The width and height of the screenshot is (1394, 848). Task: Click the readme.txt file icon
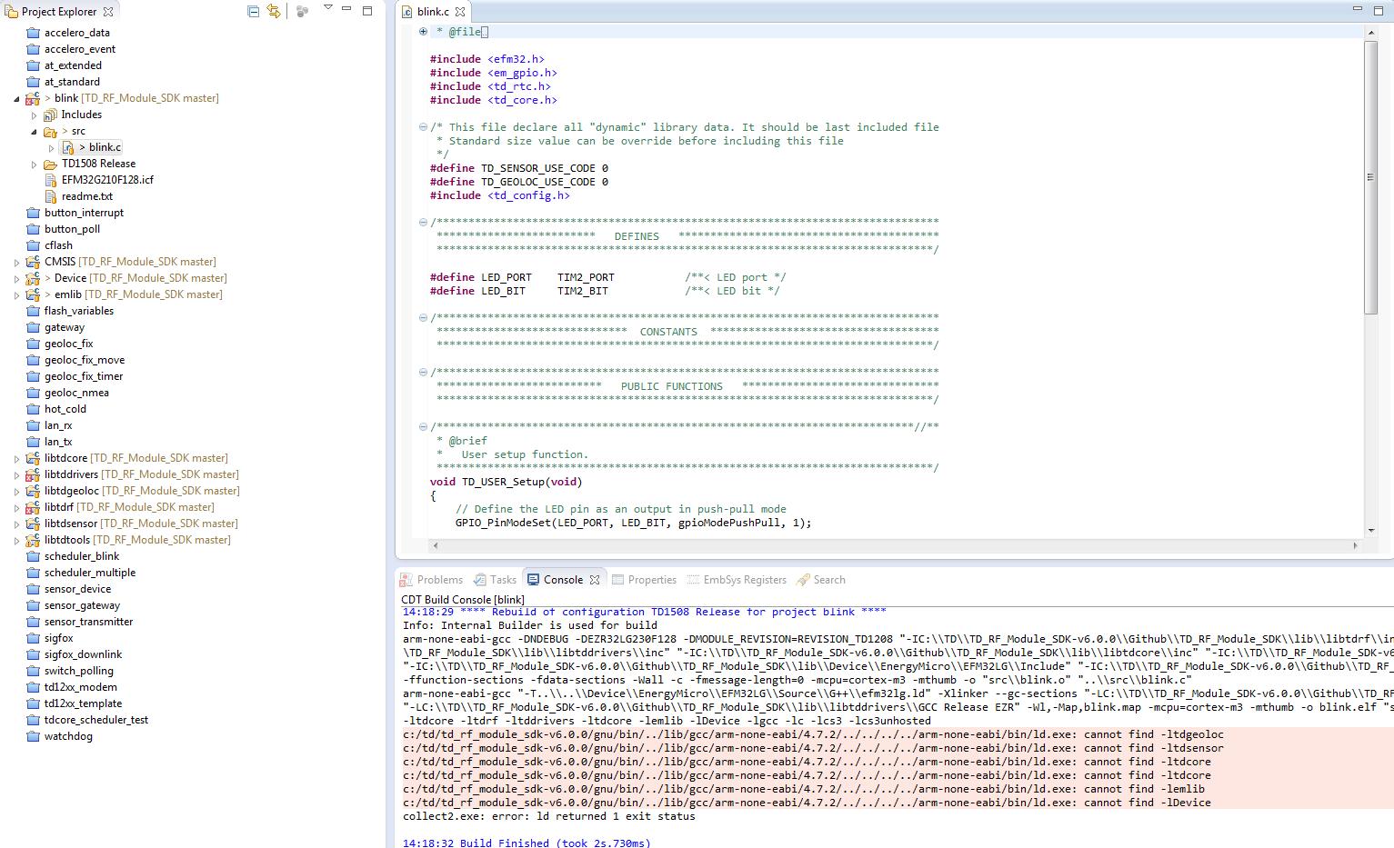click(51, 196)
